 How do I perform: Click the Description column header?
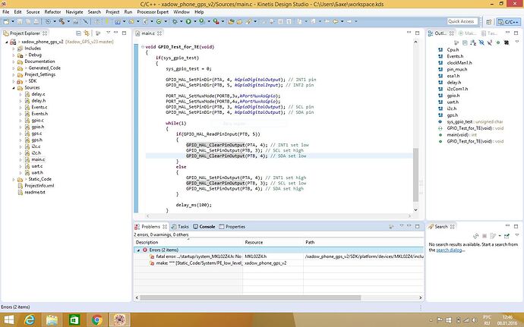(188, 242)
